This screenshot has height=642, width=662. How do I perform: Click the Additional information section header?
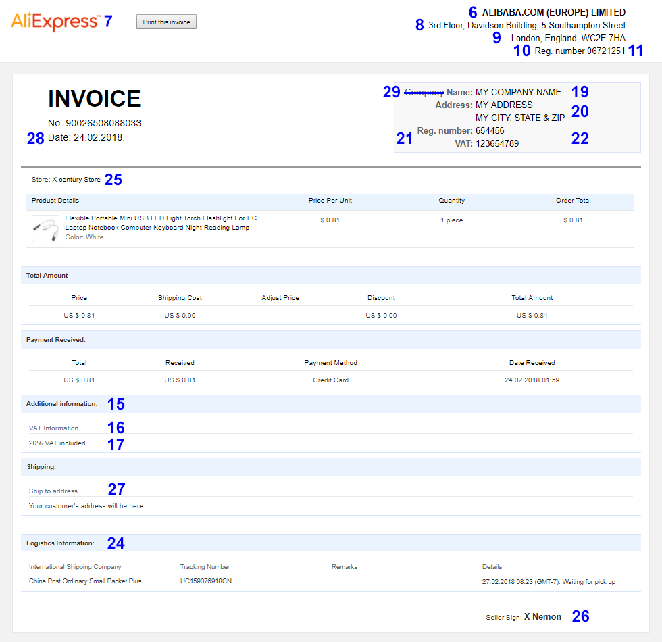(331, 404)
